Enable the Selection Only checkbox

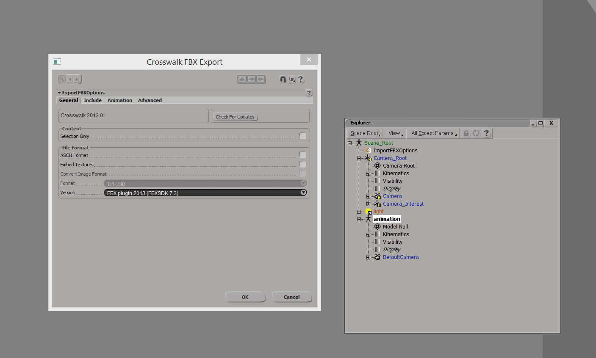[x=303, y=136]
